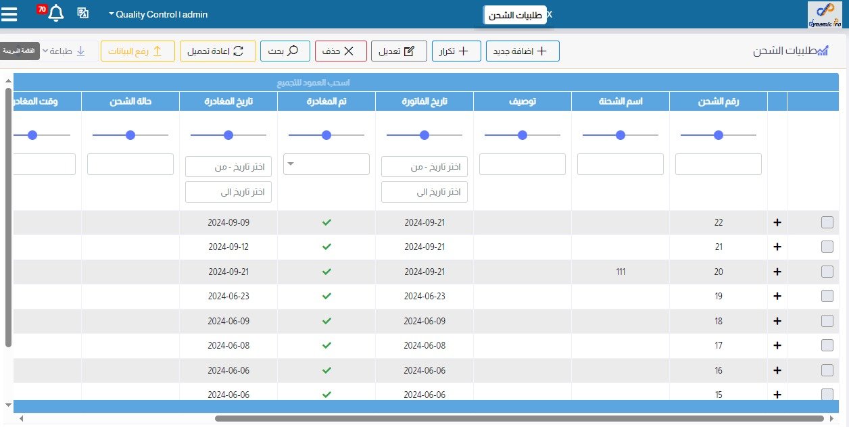
Task: Open the Quality Control admin user dropdown
Action: [x=158, y=14]
